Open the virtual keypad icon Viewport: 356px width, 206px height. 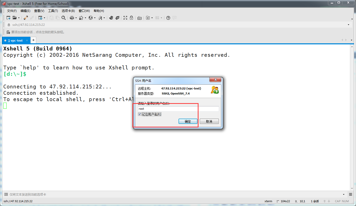139,18
